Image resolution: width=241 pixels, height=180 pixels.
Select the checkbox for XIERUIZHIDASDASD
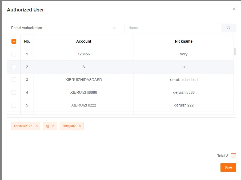tap(14, 79)
